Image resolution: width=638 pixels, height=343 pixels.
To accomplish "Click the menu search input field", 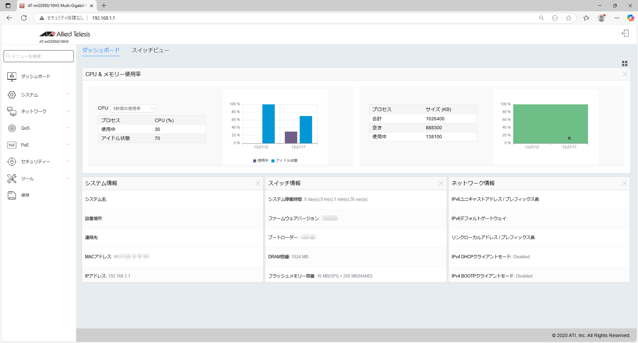I will pyautogui.click(x=39, y=56).
